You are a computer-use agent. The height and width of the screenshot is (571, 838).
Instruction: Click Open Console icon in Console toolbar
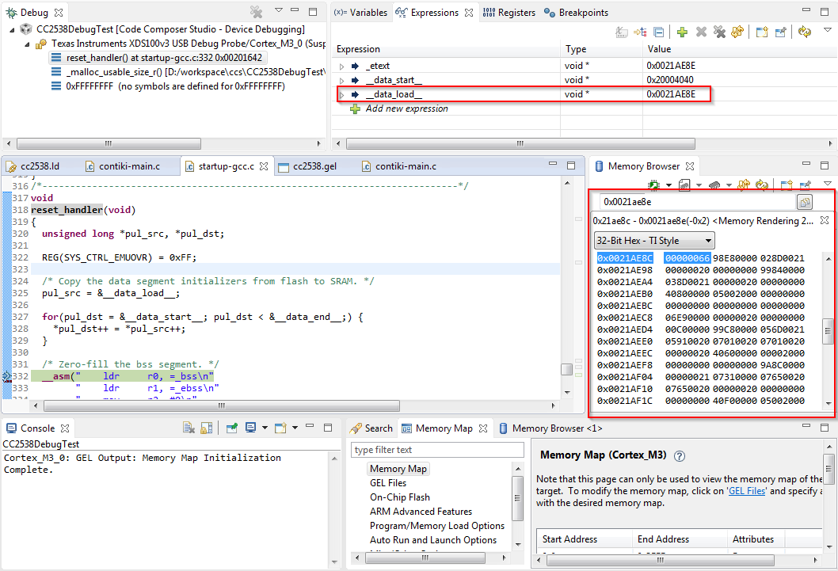[280, 428]
